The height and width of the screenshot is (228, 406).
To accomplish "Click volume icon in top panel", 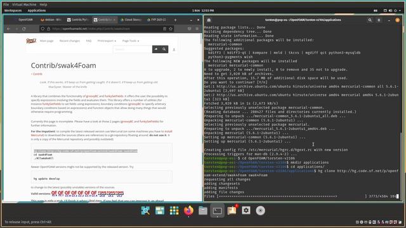I will click(x=391, y=11).
